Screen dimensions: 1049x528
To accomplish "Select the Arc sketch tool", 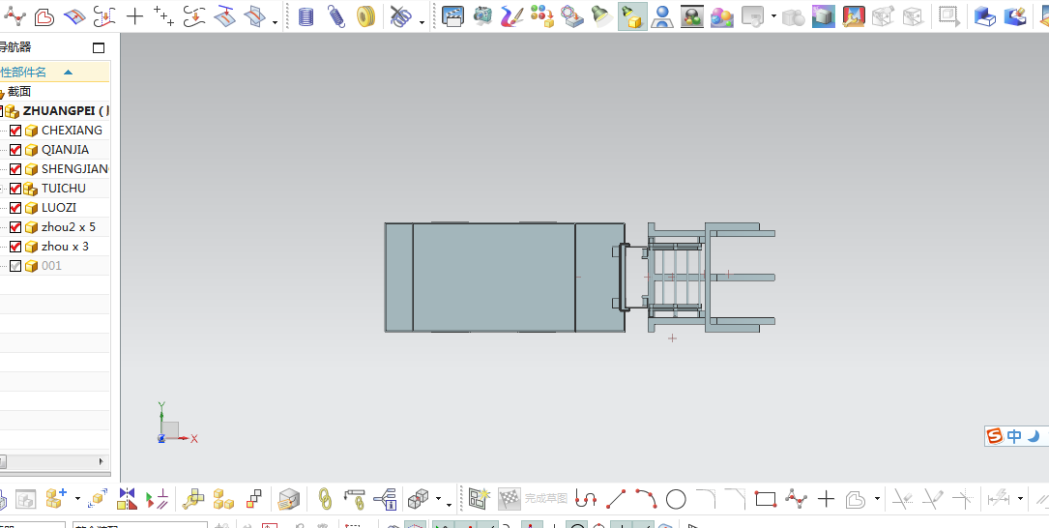I will 646,499.
